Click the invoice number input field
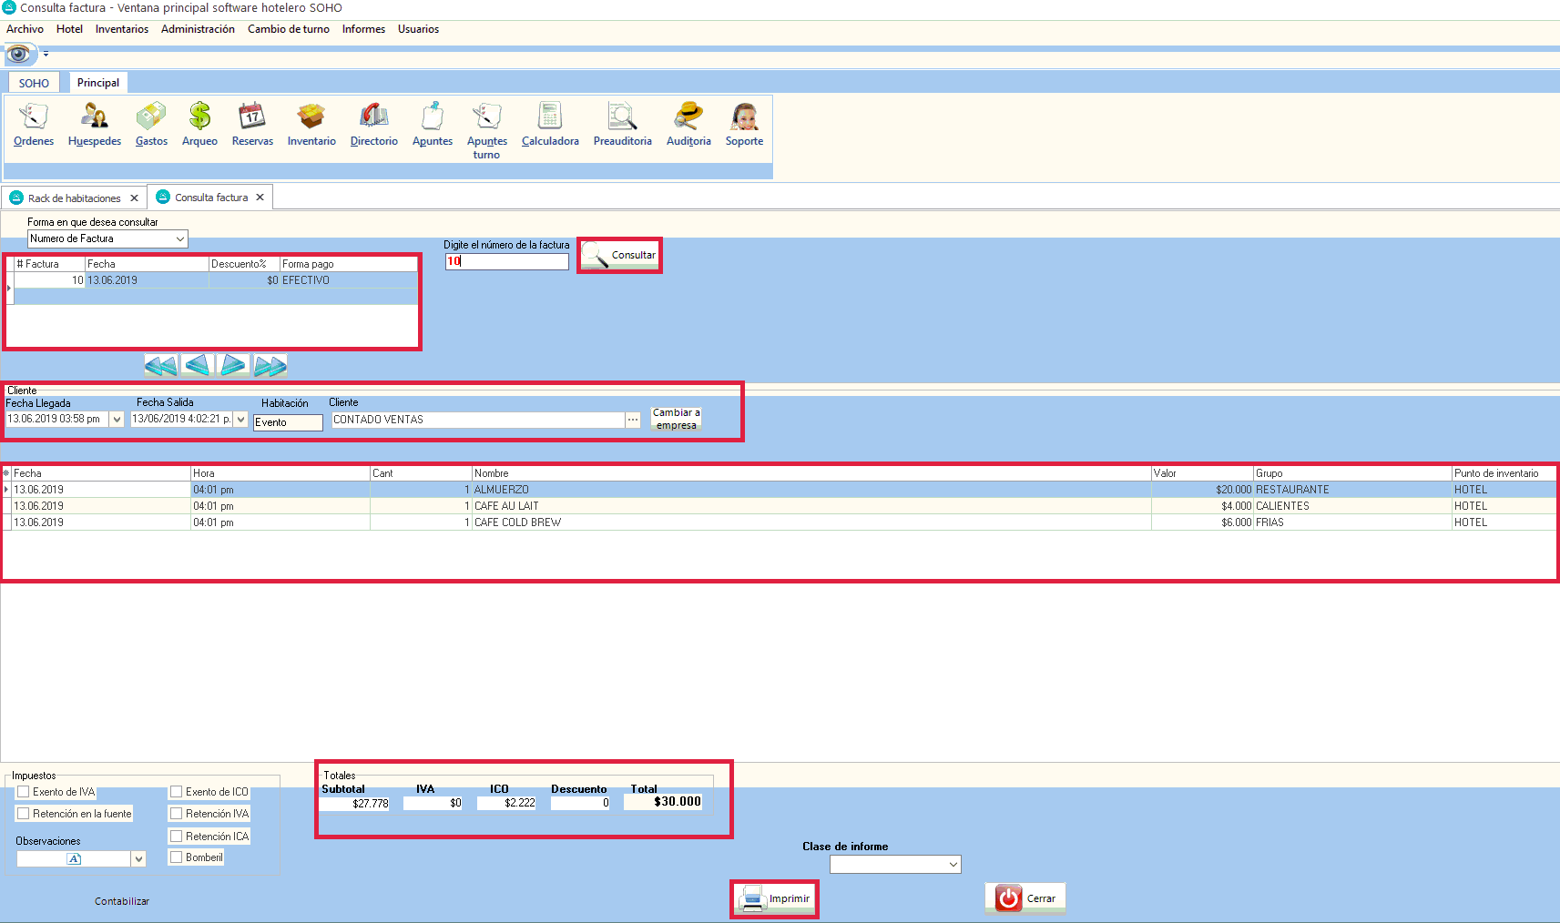 [506, 262]
